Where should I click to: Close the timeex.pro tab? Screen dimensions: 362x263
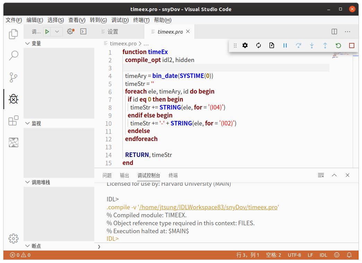pos(188,32)
